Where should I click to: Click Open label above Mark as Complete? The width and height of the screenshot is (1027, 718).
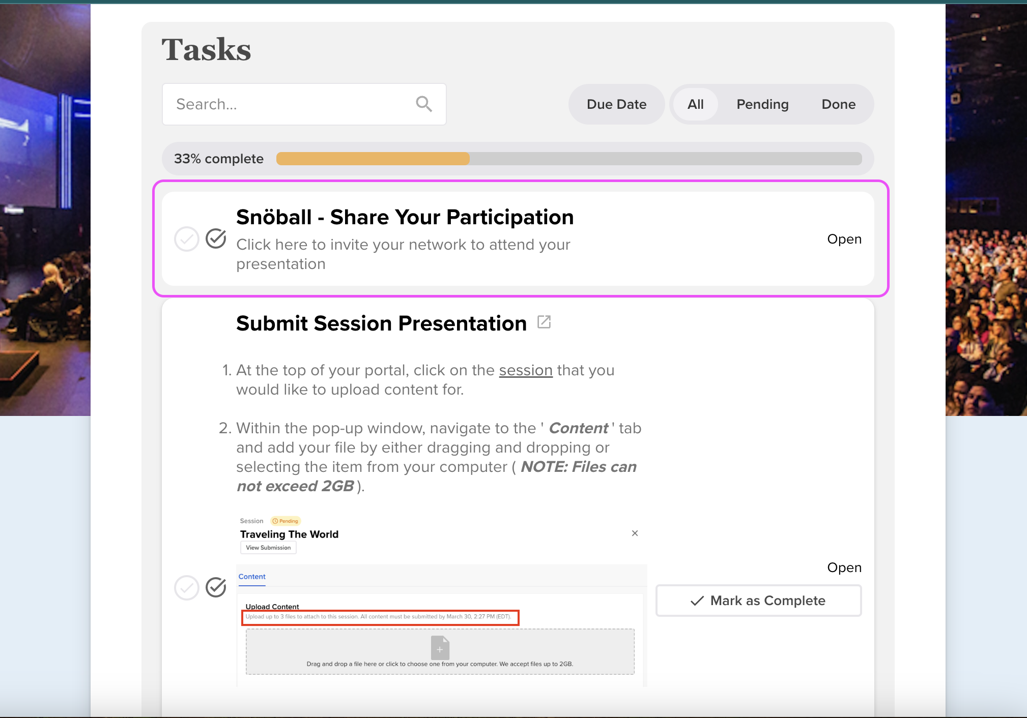[x=844, y=567]
